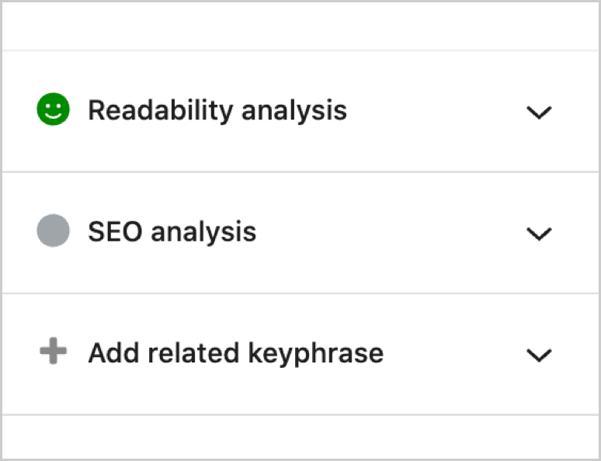This screenshot has height=461, width=601.
Task: Click the gray SEO score circle icon
Action: point(53,231)
